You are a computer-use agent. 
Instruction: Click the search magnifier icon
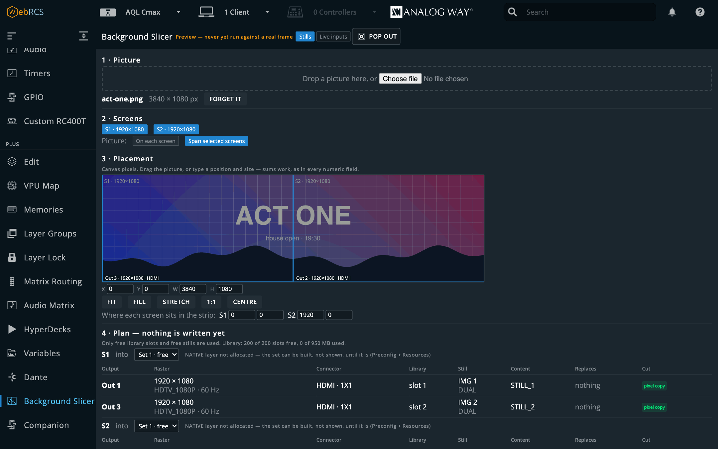[512, 12]
